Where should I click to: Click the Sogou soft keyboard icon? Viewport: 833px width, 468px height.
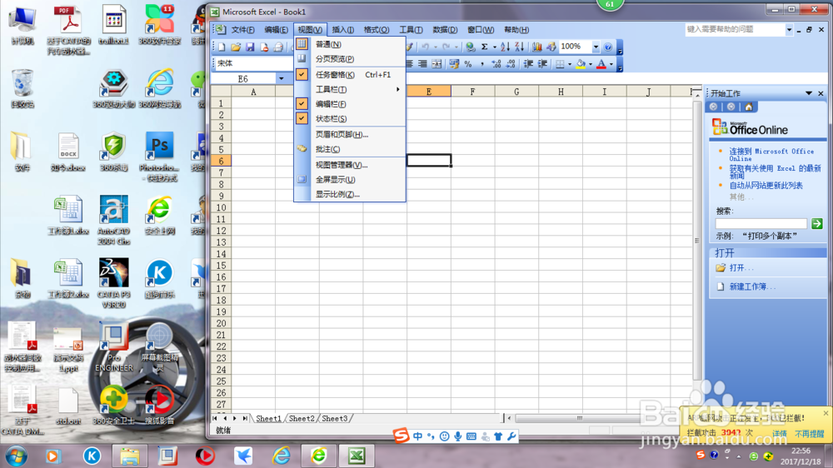[x=471, y=436]
